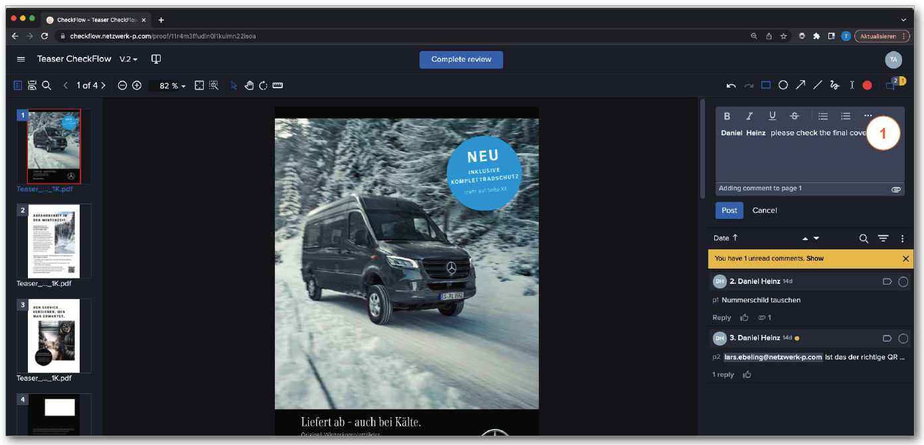This screenshot has height=445, width=924.
Task: Open comment list options (three dots)
Action: (x=902, y=239)
